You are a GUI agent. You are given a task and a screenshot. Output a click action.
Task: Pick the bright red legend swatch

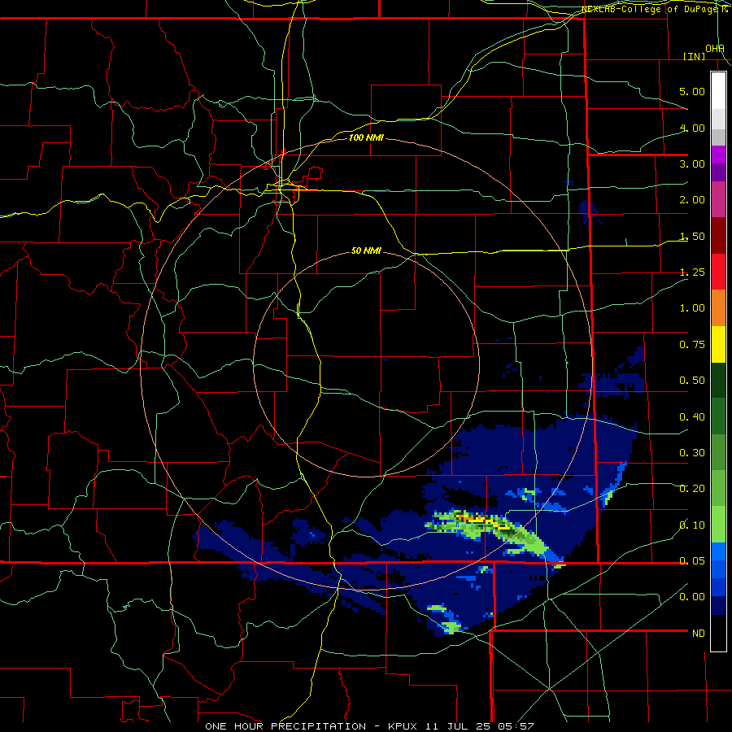(x=718, y=272)
